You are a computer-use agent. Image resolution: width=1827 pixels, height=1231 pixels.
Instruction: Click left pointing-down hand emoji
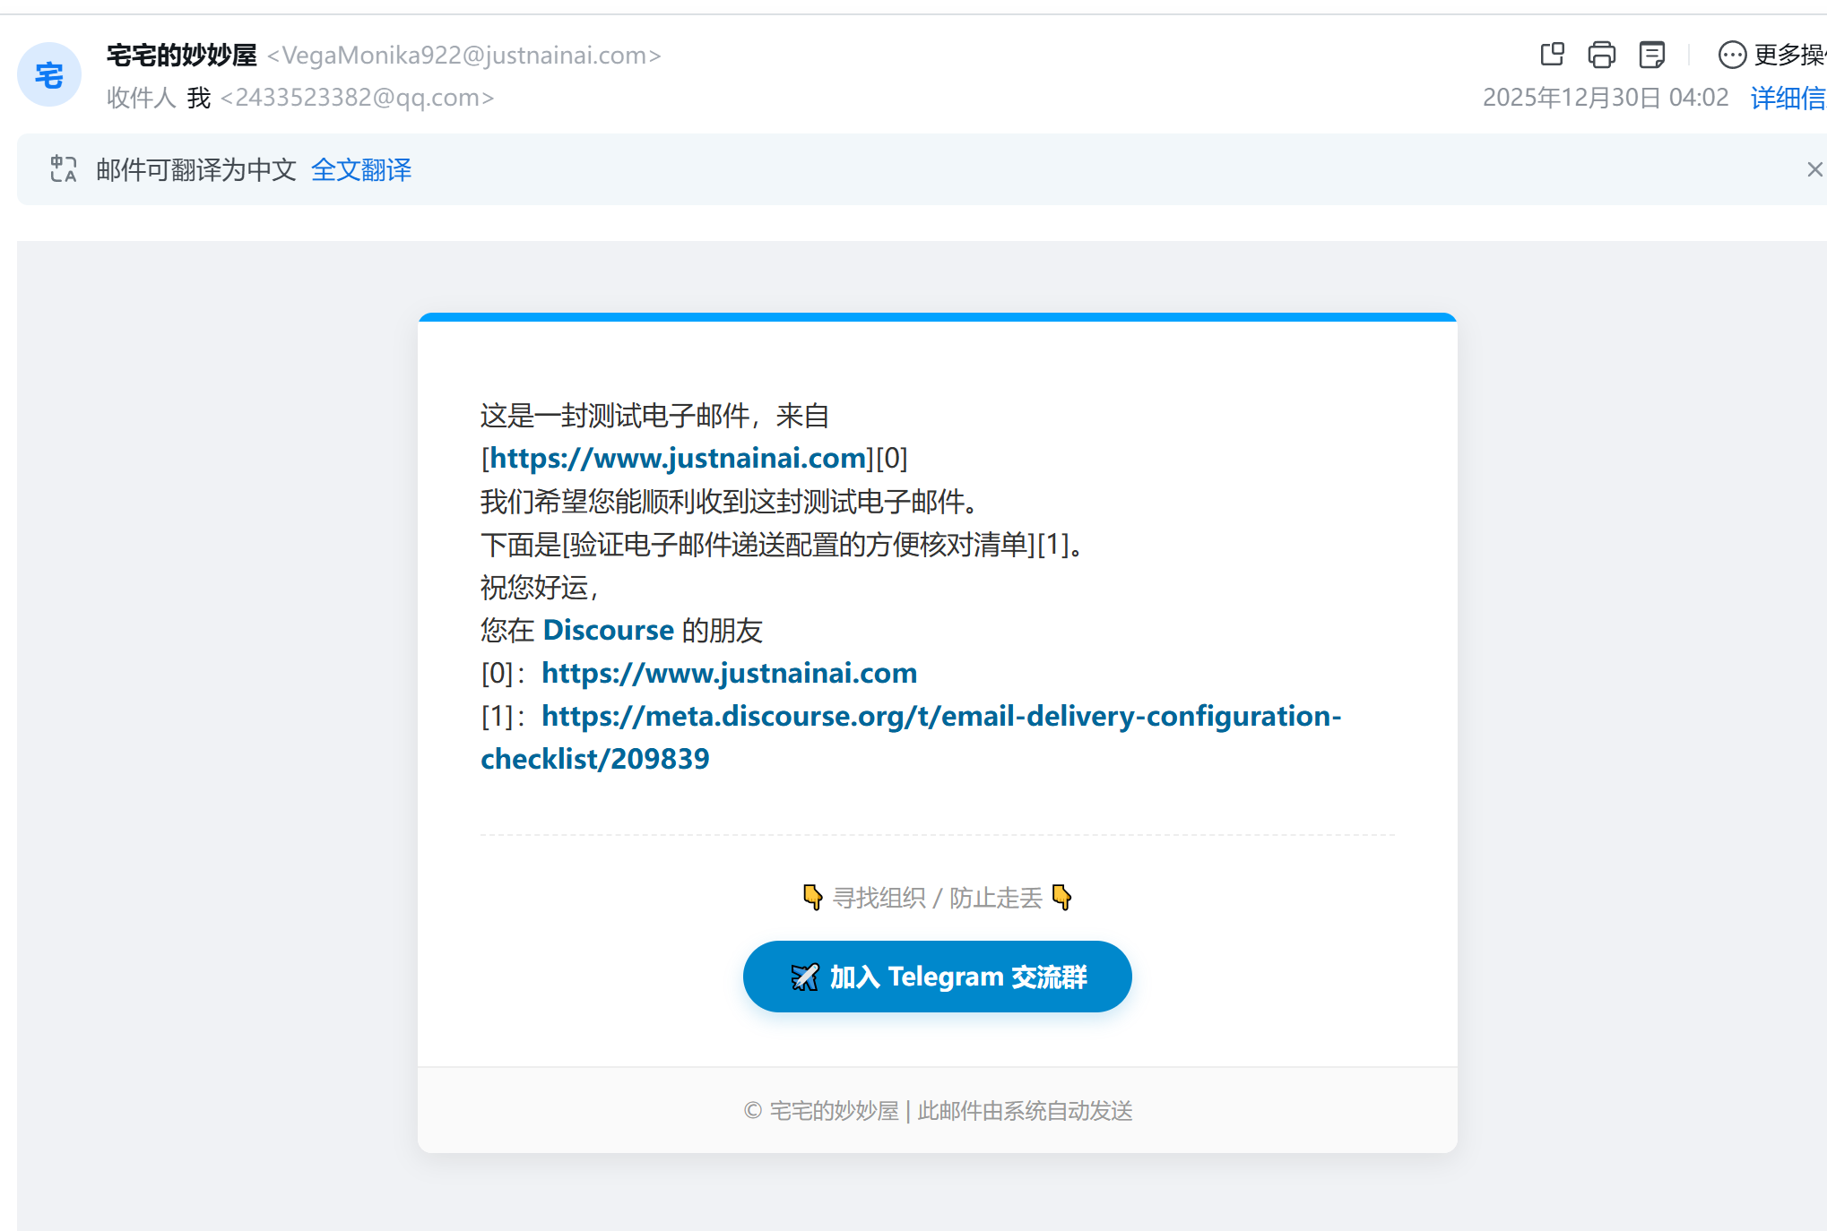click(x=812, y=897)
